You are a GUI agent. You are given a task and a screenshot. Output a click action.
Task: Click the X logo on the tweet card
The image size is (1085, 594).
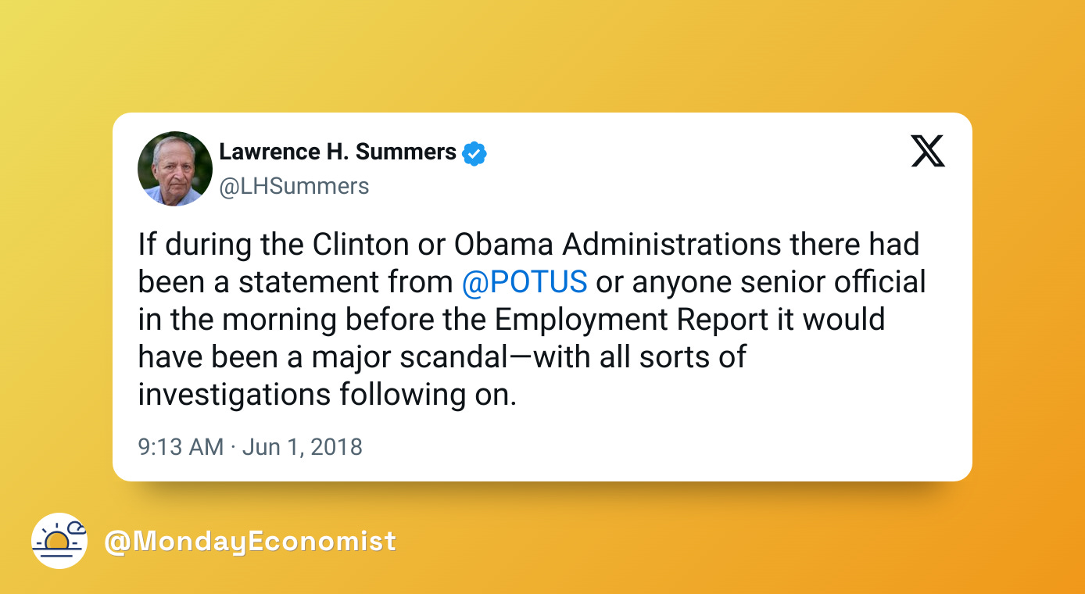point(928,151)
